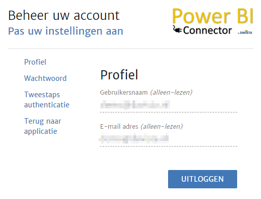Click the Power BI logo text
The image size is (261, 199).
(x=213, y=16)
